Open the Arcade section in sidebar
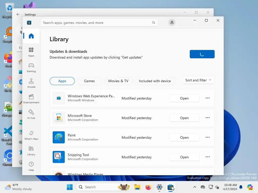Viewport: 258px width, 193px height. (31, 83)
